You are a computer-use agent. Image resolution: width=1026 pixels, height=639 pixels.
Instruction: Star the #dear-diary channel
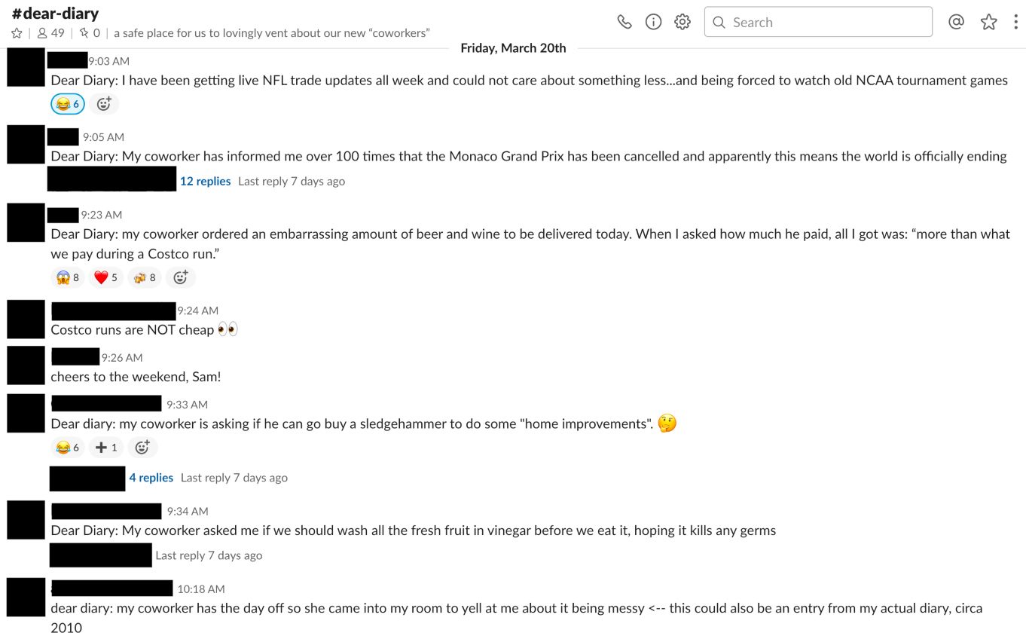17,33
